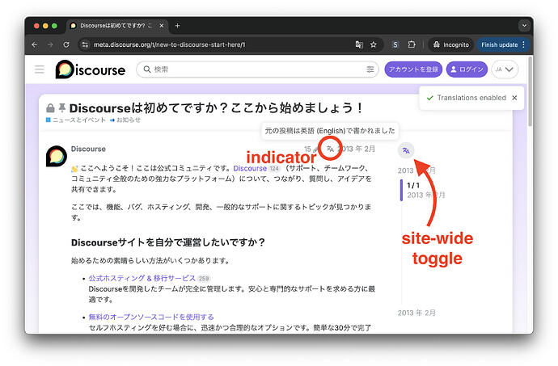Close the Discourse browser tab
The width and height of the screenshot is (558, 366).
162,26
